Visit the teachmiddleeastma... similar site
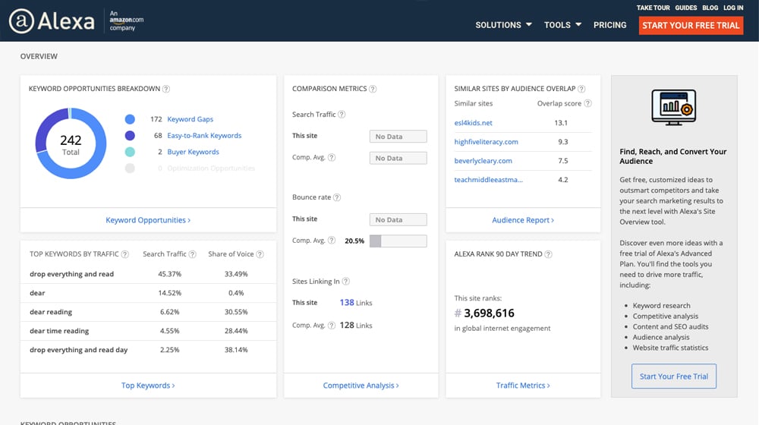759x425 pixels. pos(488,180)
